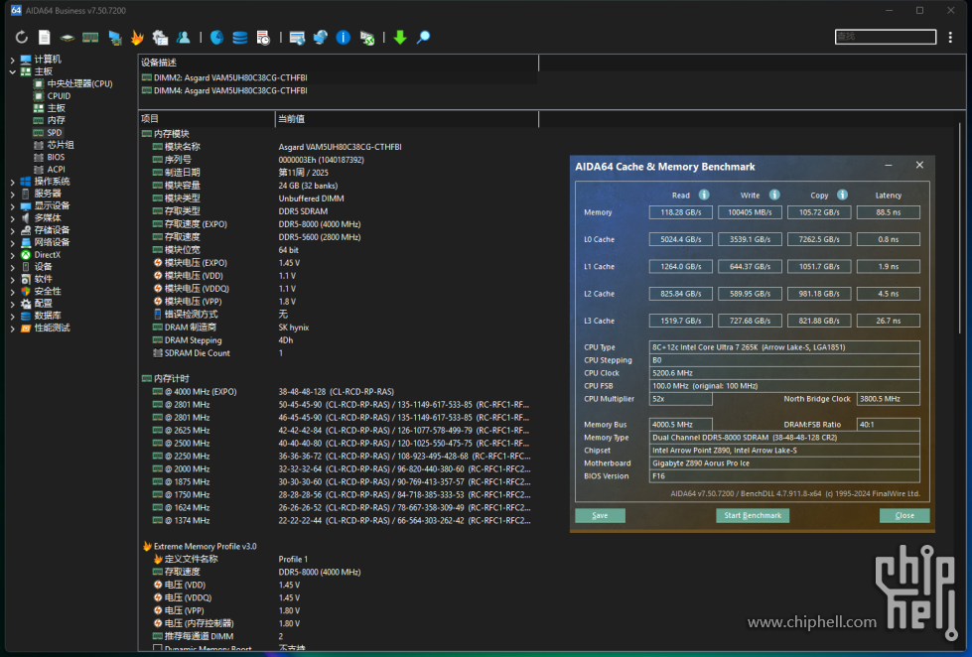
Task: Expand the DirectX tree node
Action: point(12,255)
